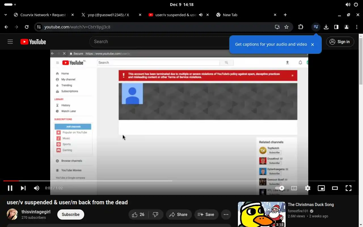
Task: Click the Sign in button
Action: tap(340, 42)
